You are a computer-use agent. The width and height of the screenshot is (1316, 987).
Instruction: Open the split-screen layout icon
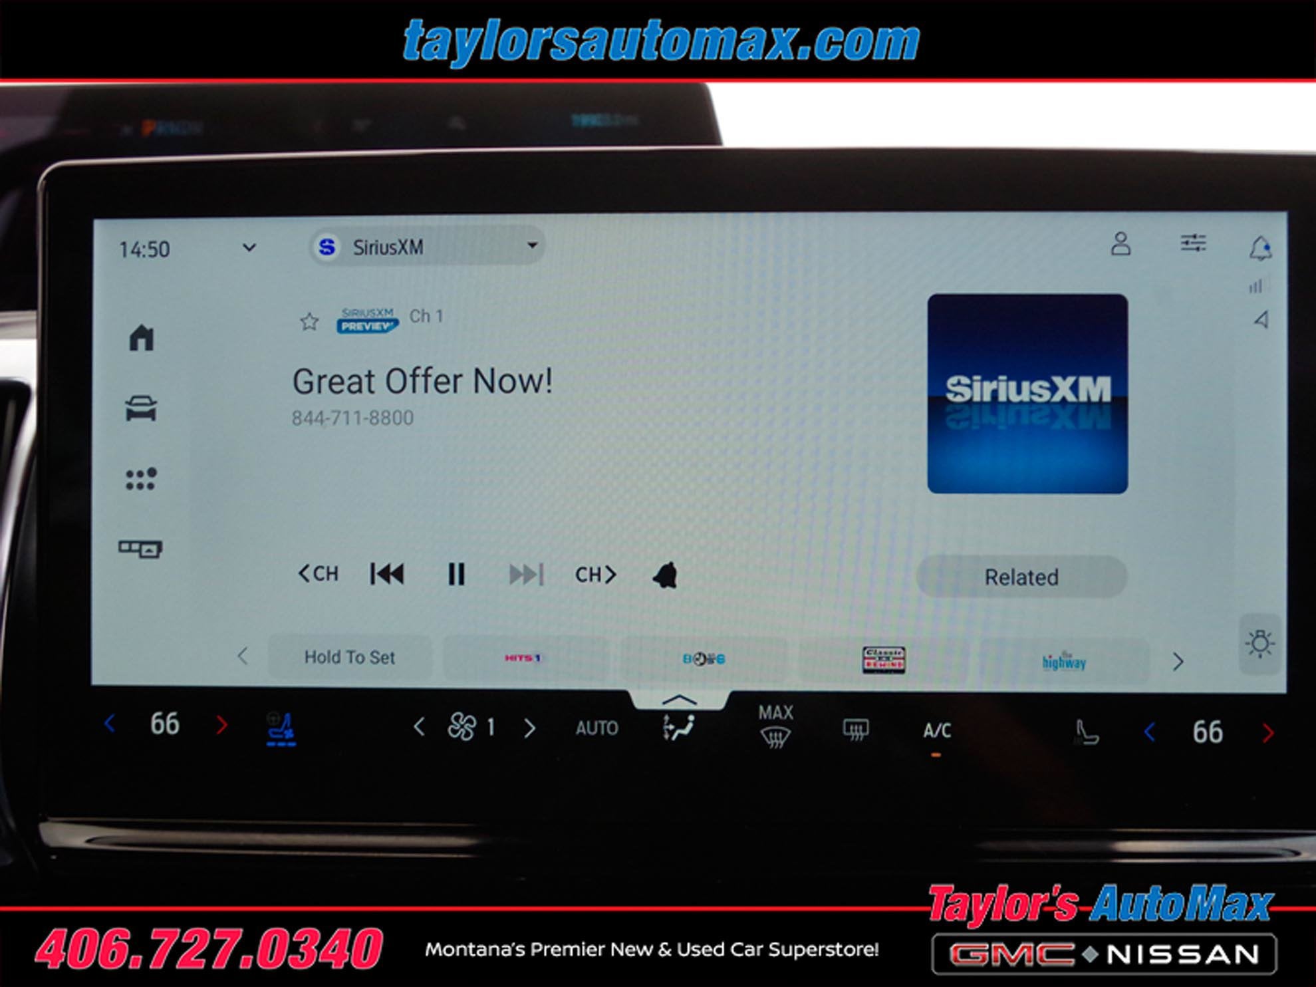tap(140, 549)
